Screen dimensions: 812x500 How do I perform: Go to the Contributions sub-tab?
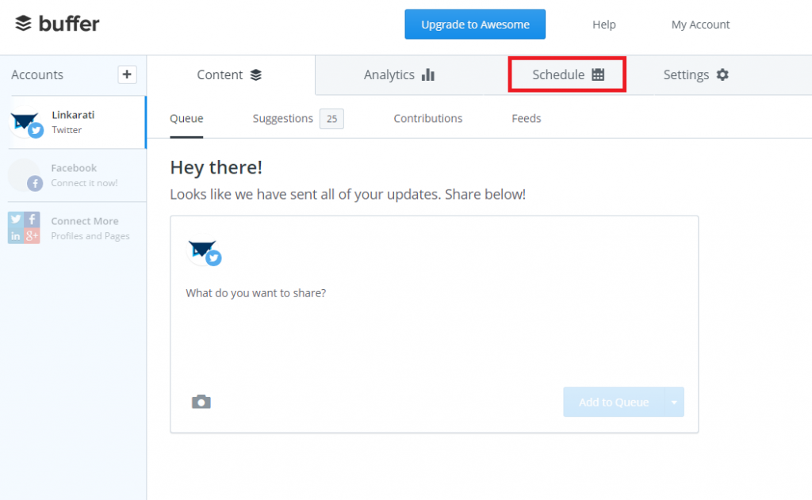pos(427,118)
